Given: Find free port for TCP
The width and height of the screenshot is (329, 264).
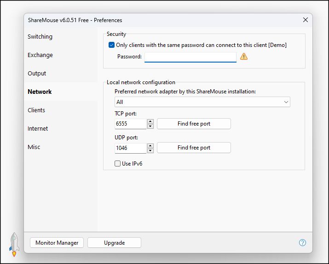Looking at the screenshot, I should coord(194,124).
